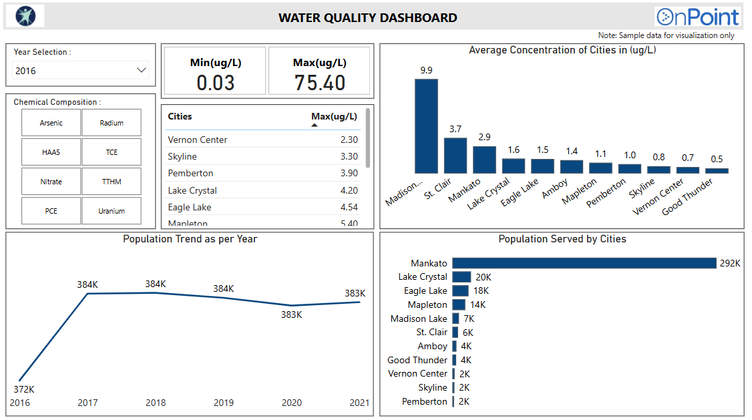This screenshot has width=752, height=420.
Task: Click the Good Thunder bar labeled 0.5
Action: pyautogui.click(x=717, y=171)
